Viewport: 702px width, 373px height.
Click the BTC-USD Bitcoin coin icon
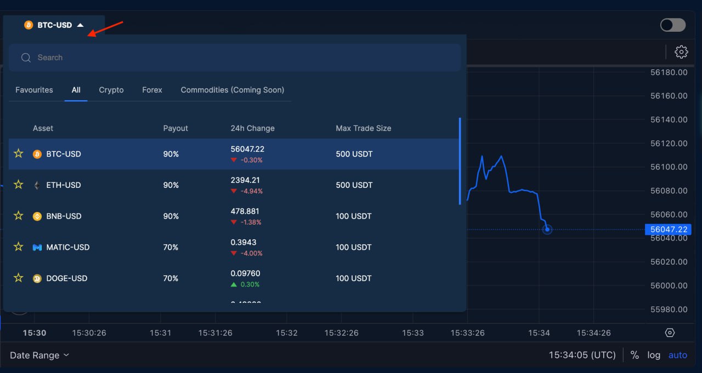coord(37,154)
